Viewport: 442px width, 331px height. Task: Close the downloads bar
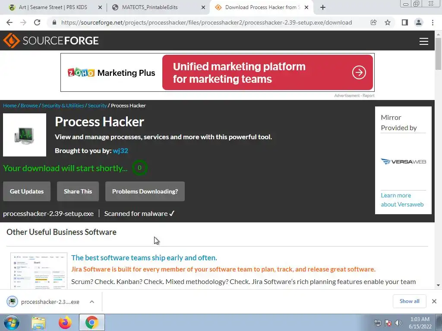[x=434, y=301]
